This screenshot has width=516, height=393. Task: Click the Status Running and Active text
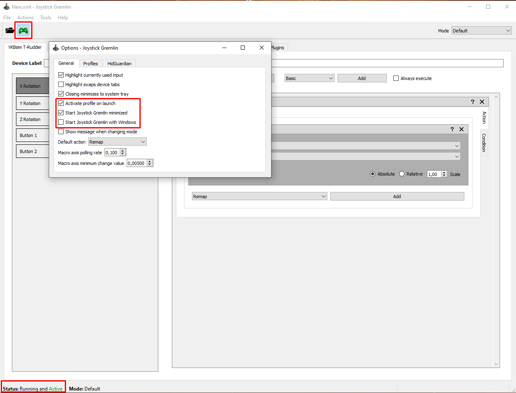(x=33, y=389)
